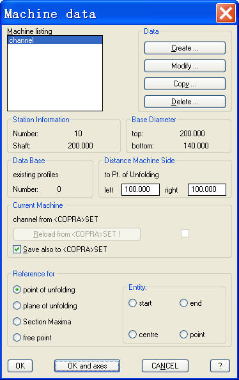Click the CANCEL button

pos(165,366)
